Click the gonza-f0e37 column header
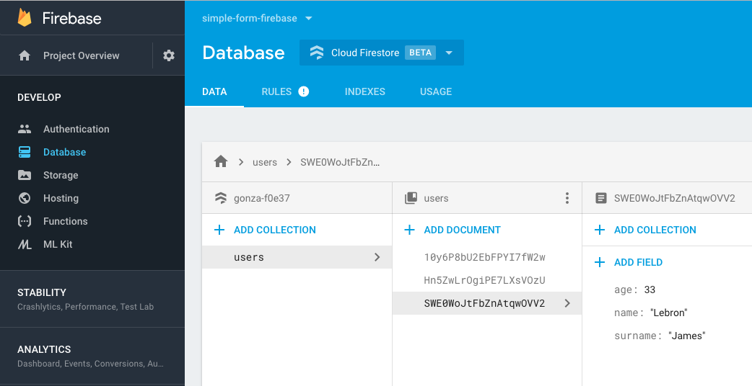The height and width of the screenshot is (386, 752). (297, 198)
